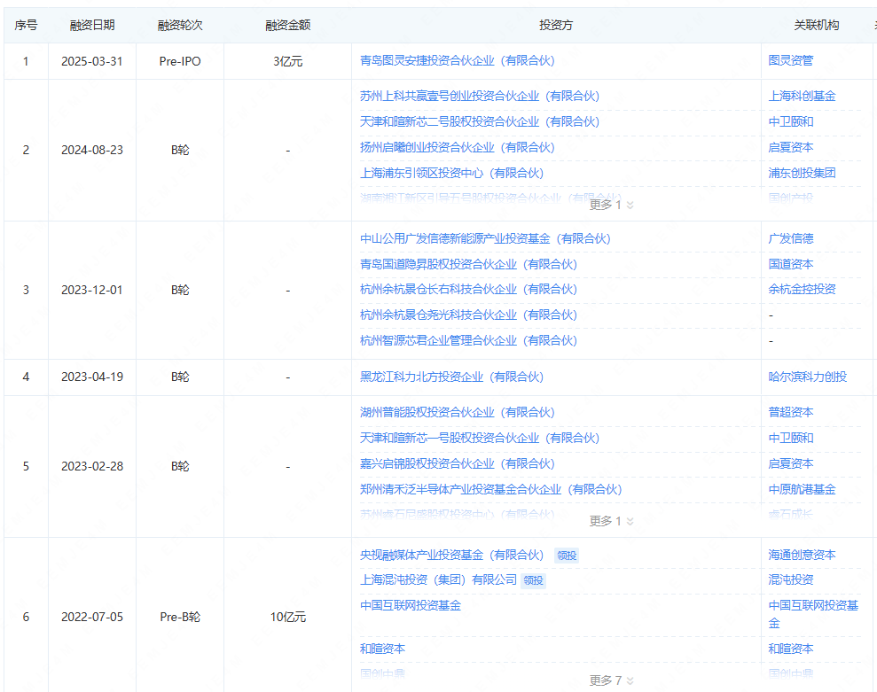Open 国道资本 related institution
The height and width of the screenshot is (692, 877).
pos(790,264)
